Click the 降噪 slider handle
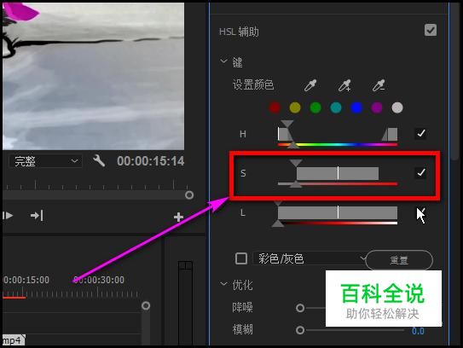 click(x=300, y=308)
